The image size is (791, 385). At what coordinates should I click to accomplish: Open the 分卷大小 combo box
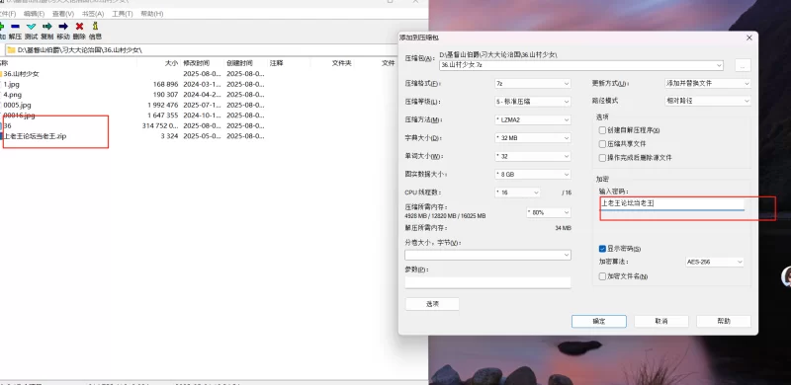[x=487, y=255]
